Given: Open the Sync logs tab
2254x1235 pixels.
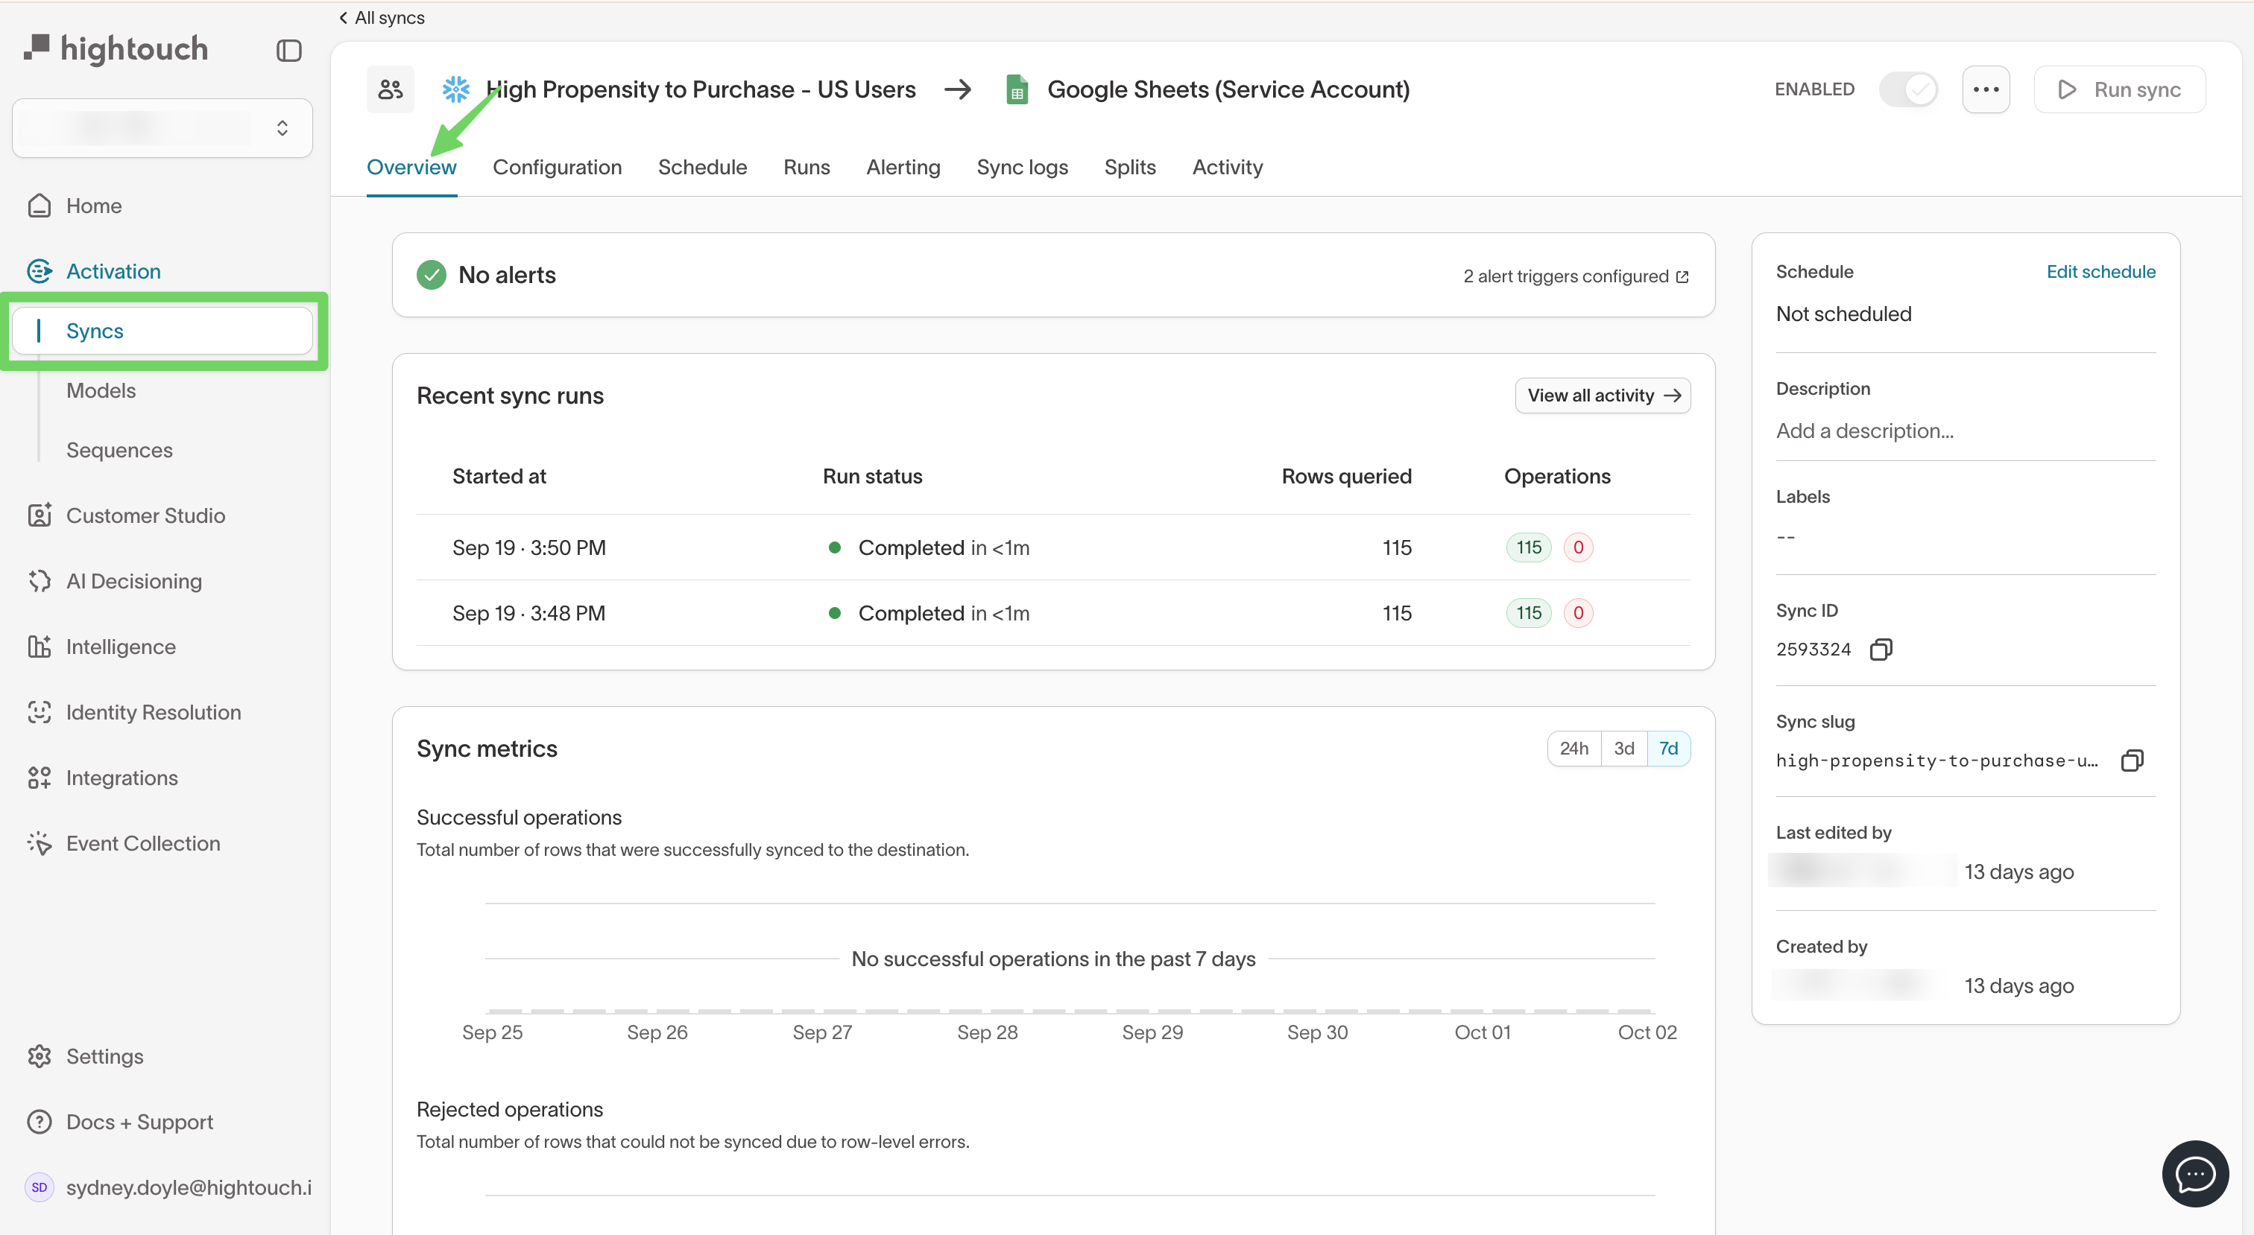Looking at the screenshot, I should (x=1022, y=167).
